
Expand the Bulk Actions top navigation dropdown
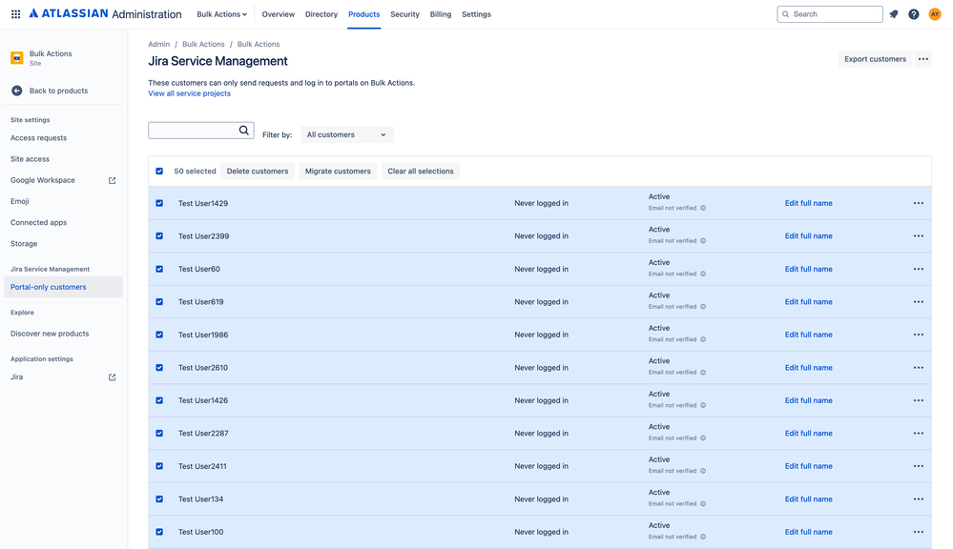click(x=222, y=14)
